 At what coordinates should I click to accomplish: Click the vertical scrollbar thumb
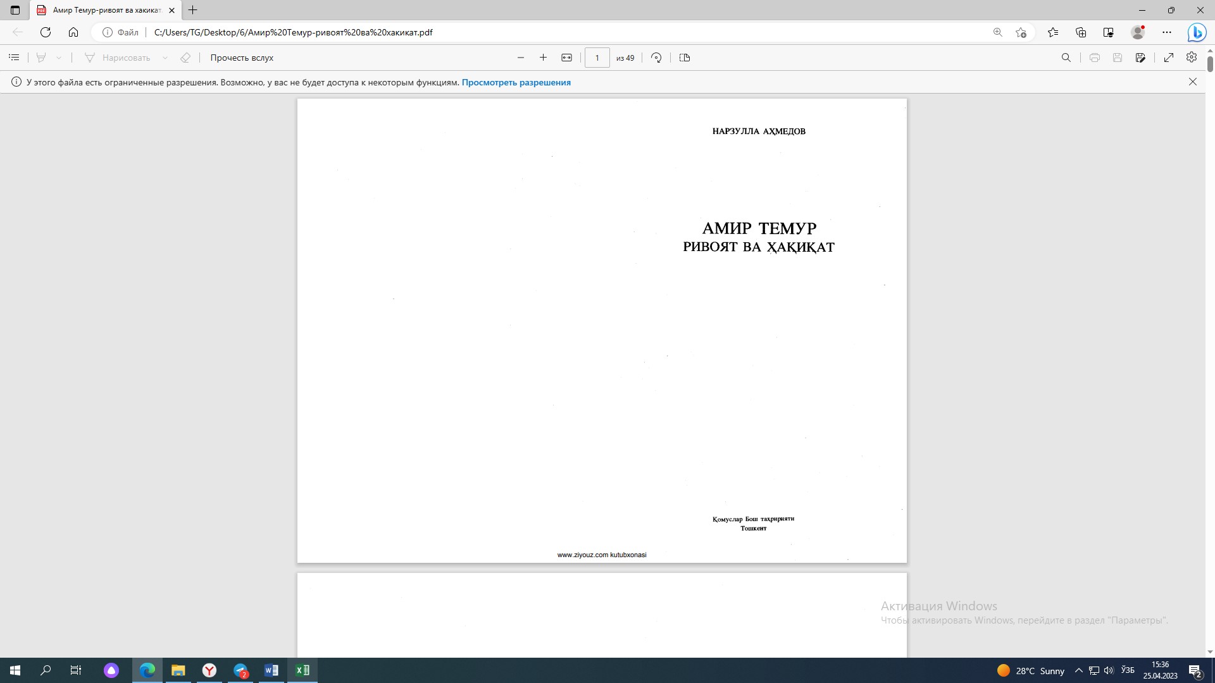tap(1210, 63)
